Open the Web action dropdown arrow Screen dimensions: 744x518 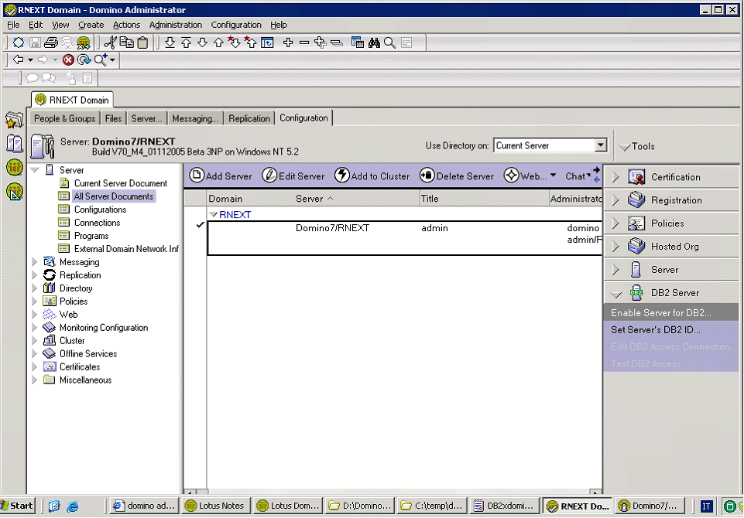point(553,176)
